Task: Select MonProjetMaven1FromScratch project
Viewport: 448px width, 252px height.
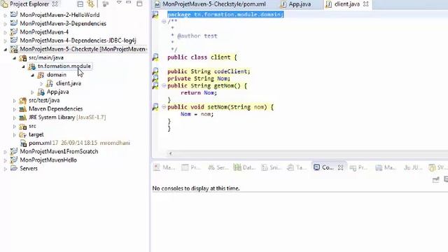Action: 59,151
